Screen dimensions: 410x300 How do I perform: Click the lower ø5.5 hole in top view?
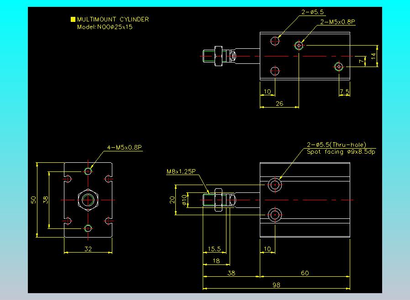[275, 71]
